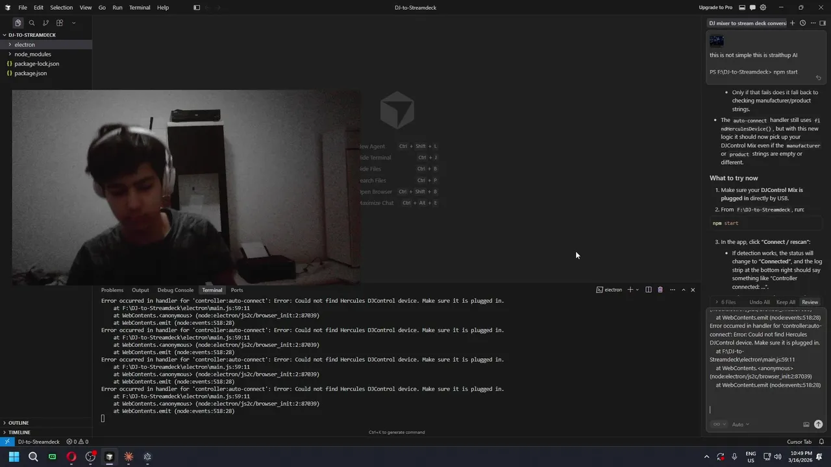Open the Terminal menu
The image size is (831, 467).
(140, 7)
